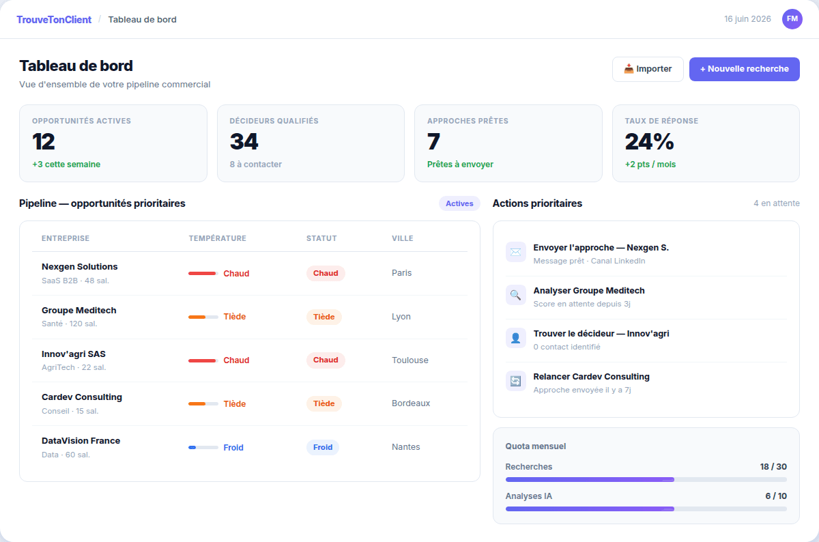This screenshot has width=819, height=542.
Task: Open action Relancer Cardev Consulting
Action: [x=646, y=383]
